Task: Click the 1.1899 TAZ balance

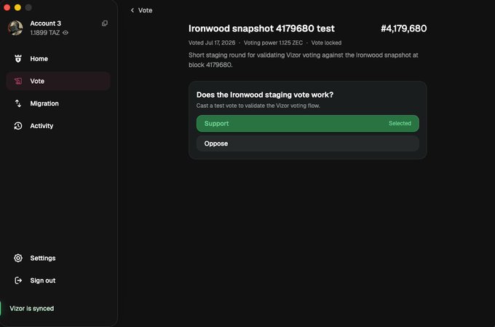Action: 44,33
